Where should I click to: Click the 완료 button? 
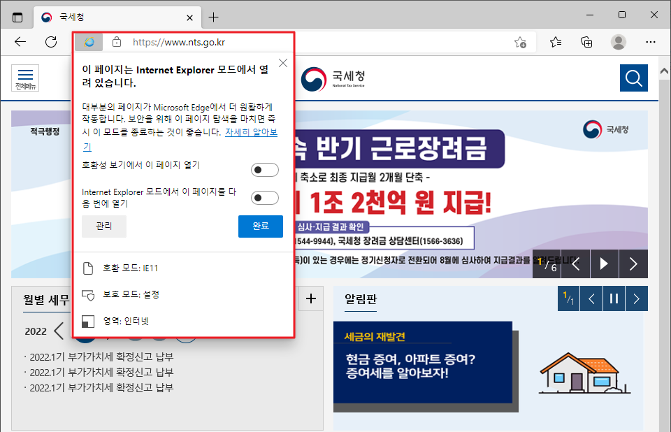[x=260, y=226]
